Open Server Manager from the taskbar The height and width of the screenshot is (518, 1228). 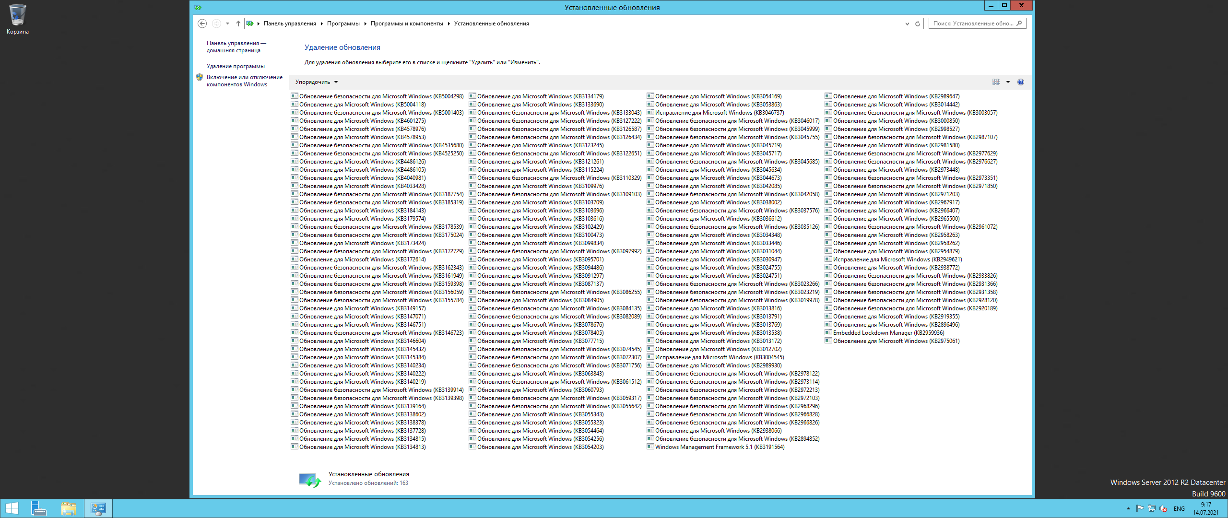[39, 508]
